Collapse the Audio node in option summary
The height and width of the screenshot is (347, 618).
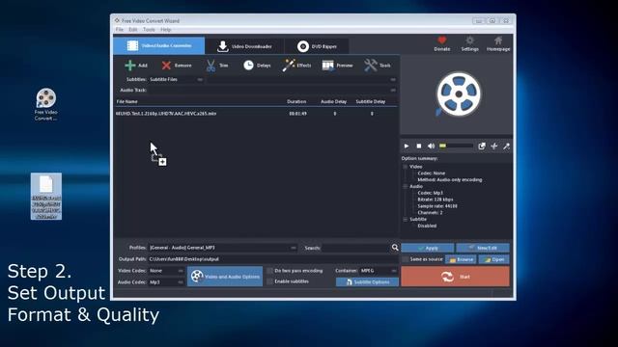[405, 186]
